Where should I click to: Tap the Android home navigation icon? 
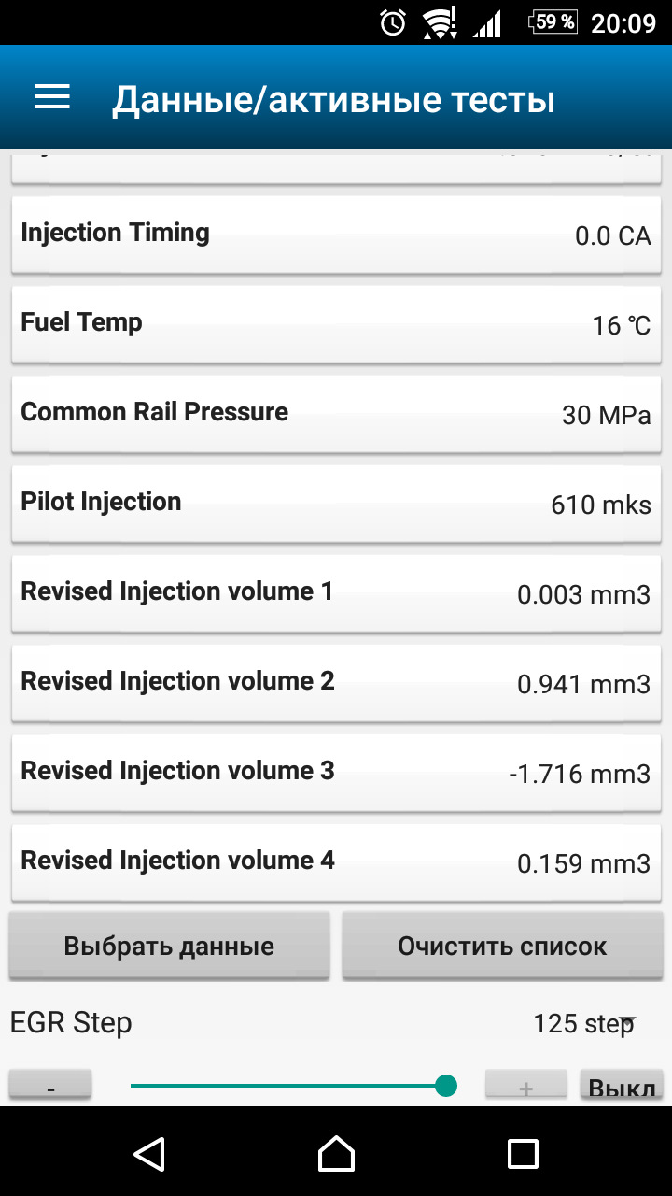click(x=336, y=1153)
